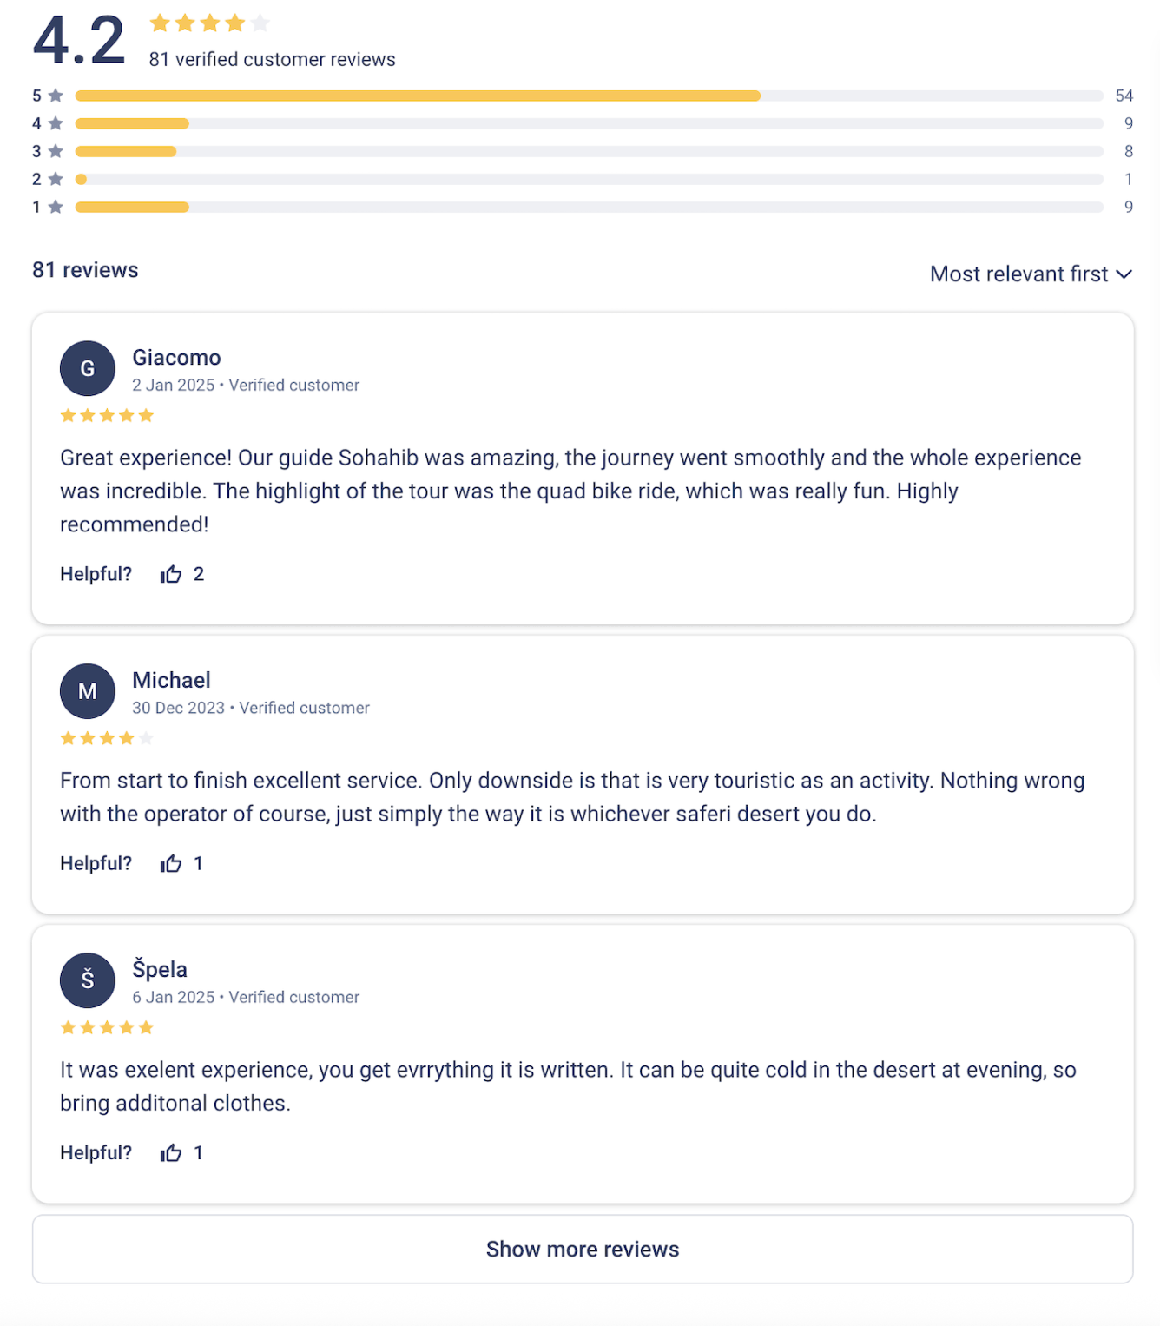Click Špela's Š avatar circle

[x=88, y=980]
